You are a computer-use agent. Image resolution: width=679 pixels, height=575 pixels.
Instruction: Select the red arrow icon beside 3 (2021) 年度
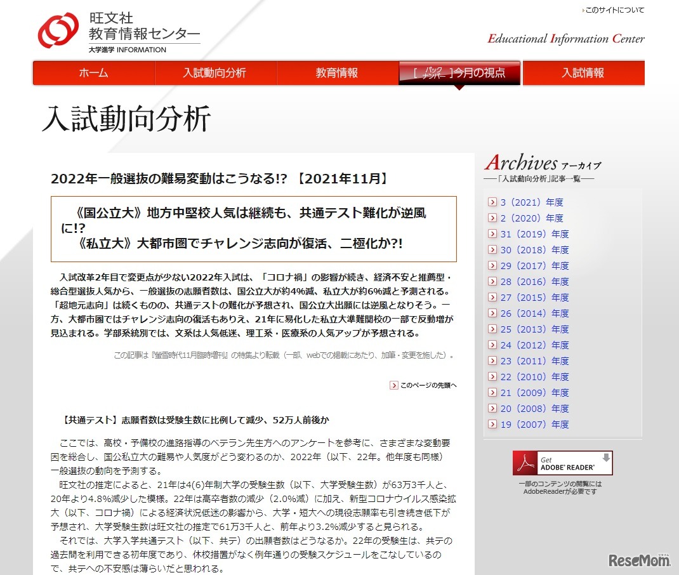coord(491,202)
